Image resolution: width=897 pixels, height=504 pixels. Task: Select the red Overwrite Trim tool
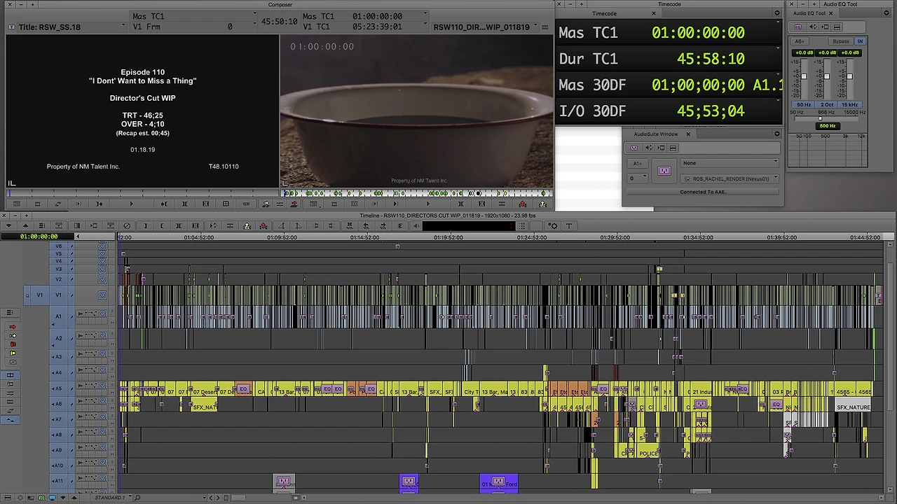pos(12,344)
